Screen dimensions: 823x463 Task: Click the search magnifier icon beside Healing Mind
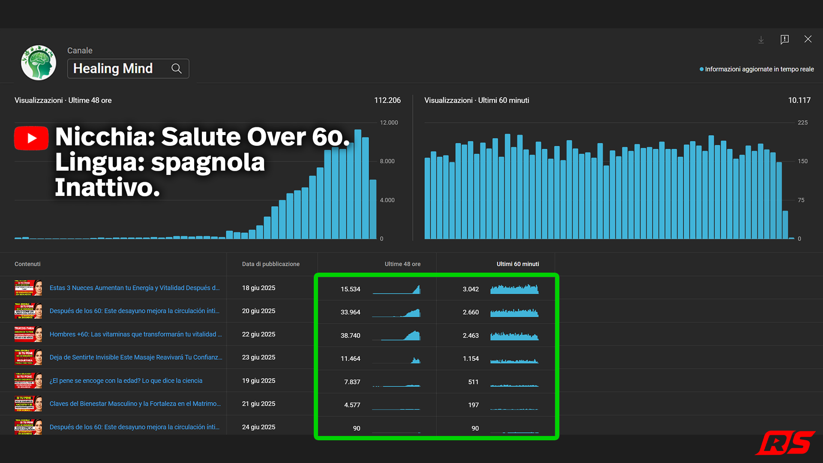176,68
